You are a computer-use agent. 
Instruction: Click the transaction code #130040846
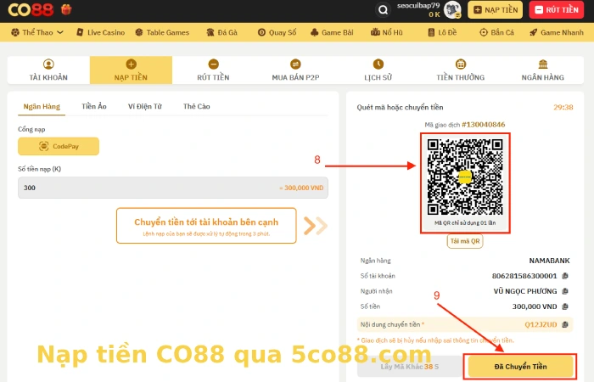tap(484, 125)
